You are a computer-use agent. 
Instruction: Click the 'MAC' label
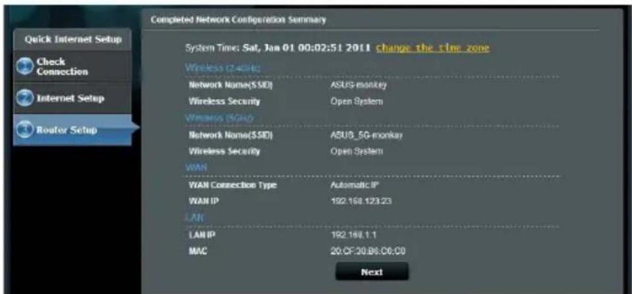point(198,252)
